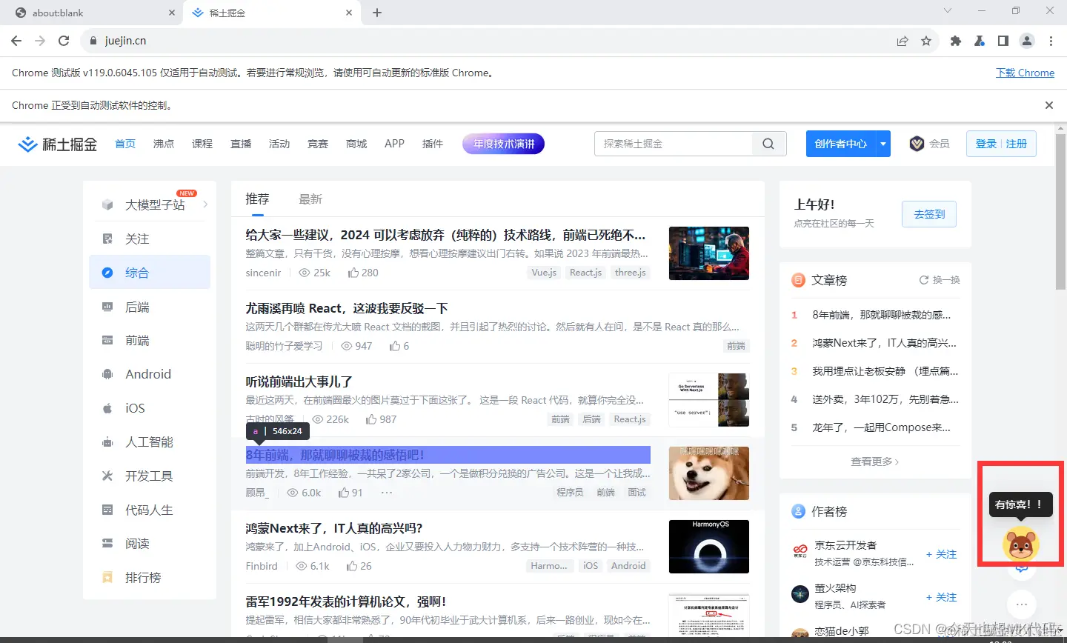Expand the 大模型子站 entry chevron
The width and height of the screenshot is (1067, 643).
pos(206,204)
